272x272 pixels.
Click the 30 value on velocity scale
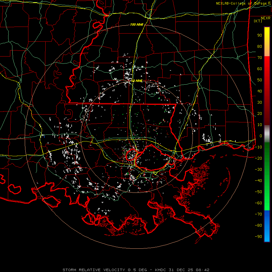pyautogui.click(x=260, y=102)
